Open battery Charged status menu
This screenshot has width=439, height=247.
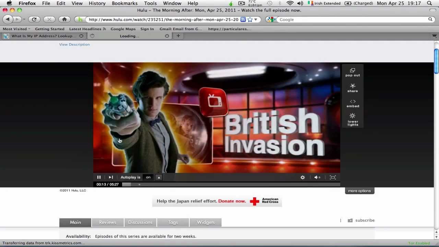[358, 3]
